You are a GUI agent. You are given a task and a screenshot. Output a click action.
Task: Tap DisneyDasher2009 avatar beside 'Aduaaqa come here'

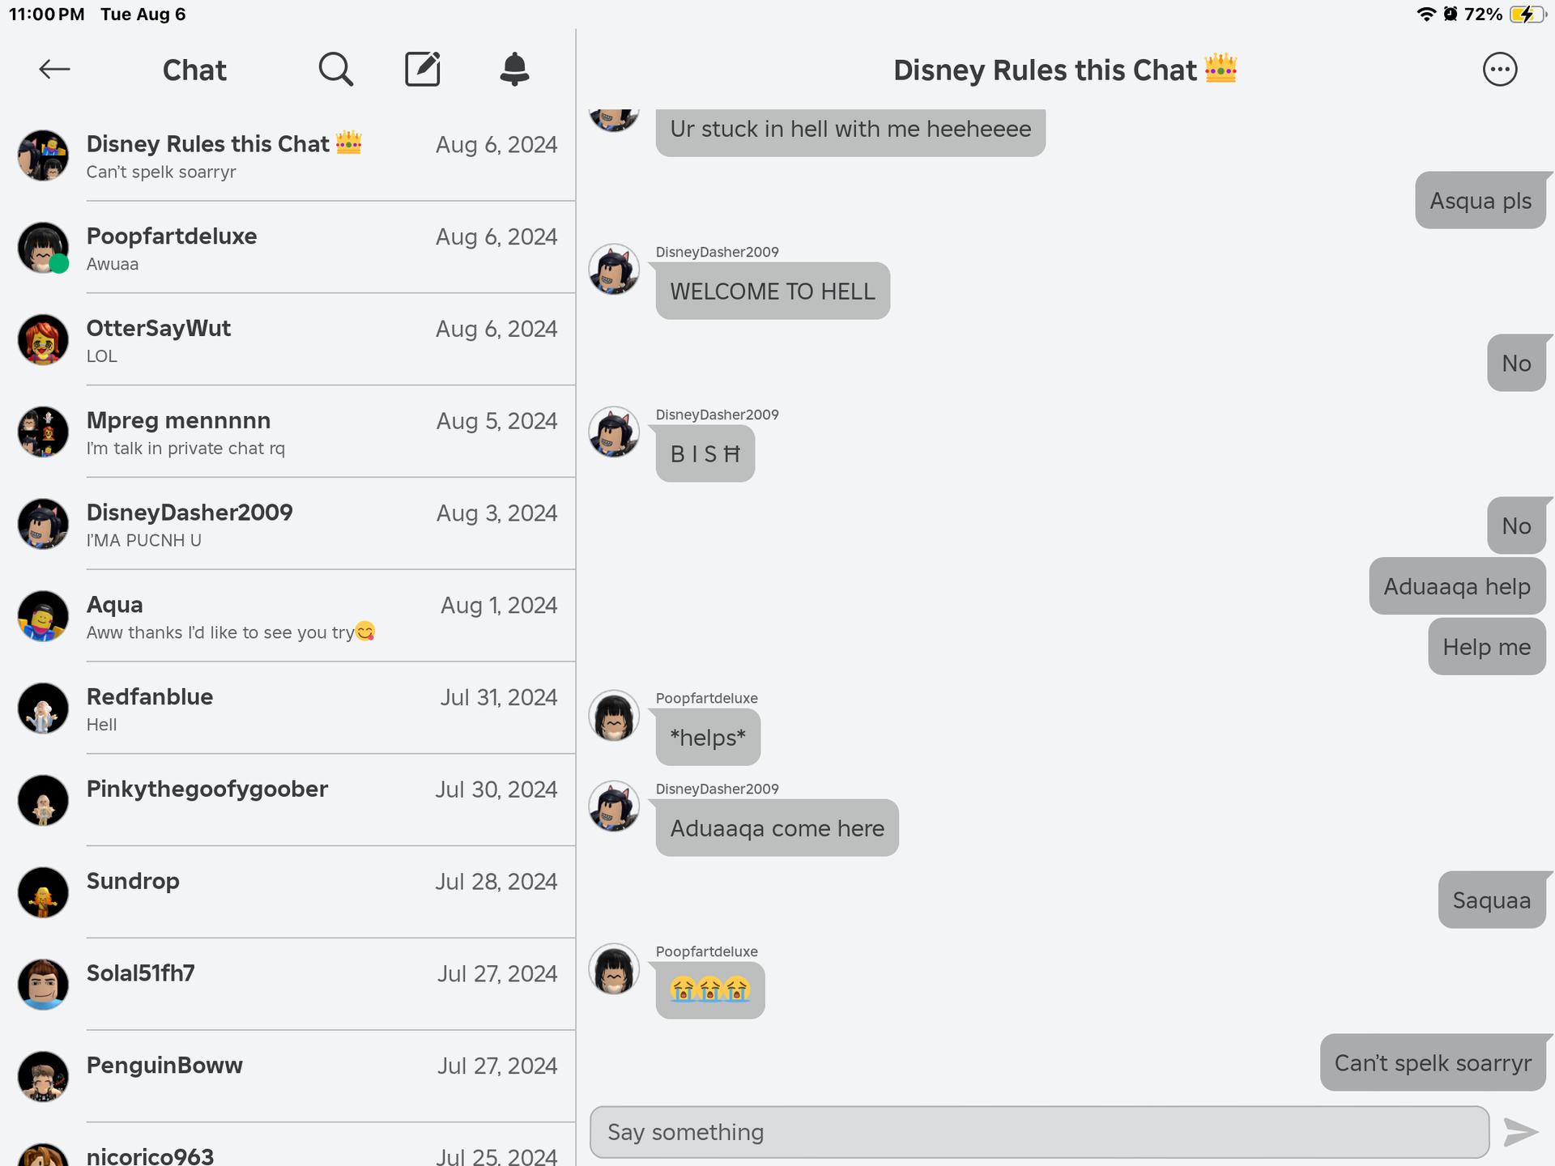[x=614, y=806]
